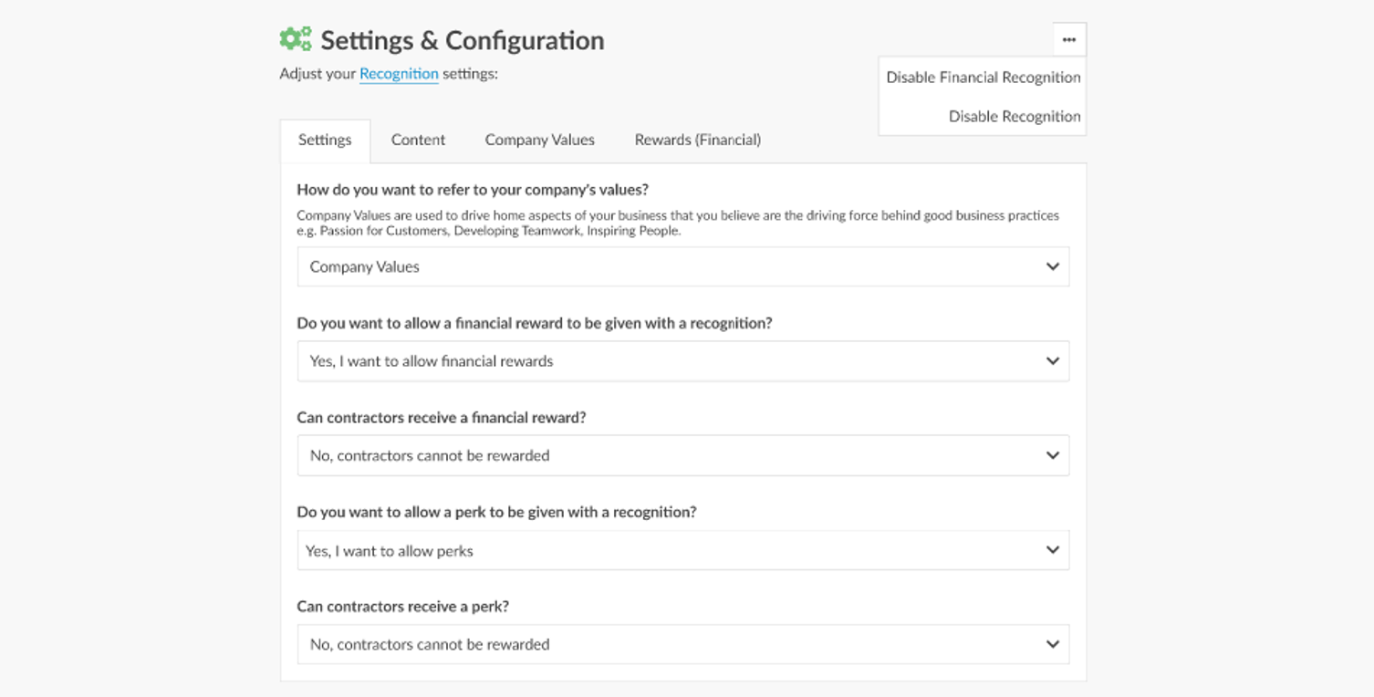Click the allow a perk question label

click(x=496, y=512)
